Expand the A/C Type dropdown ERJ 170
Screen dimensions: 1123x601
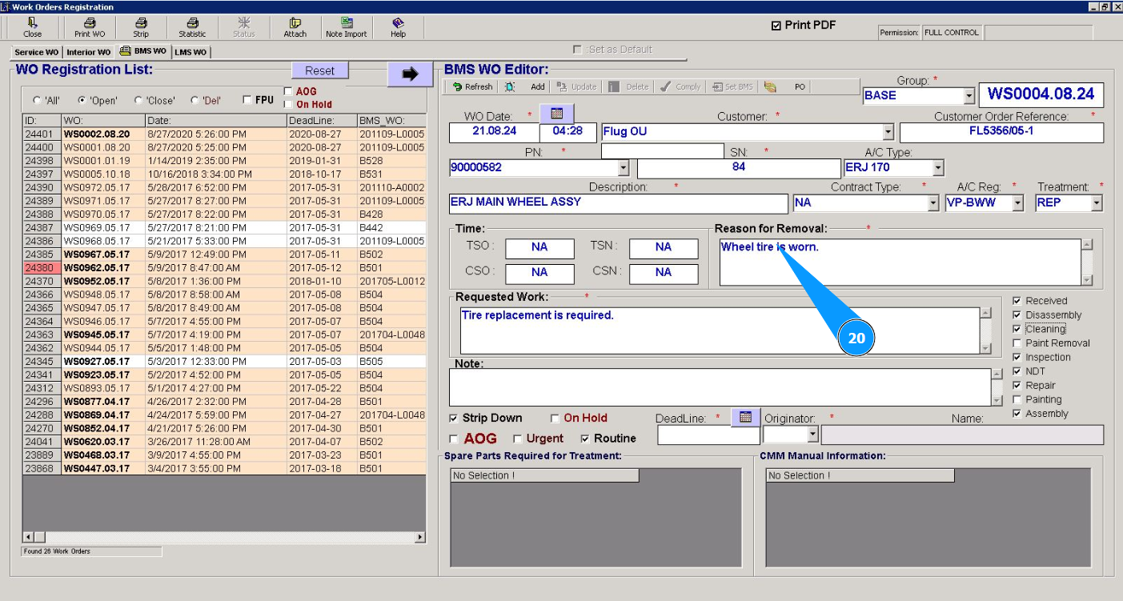(937, 168)
